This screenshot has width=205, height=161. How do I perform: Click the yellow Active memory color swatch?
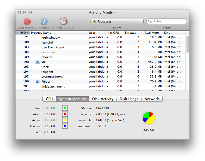point(65,120)
